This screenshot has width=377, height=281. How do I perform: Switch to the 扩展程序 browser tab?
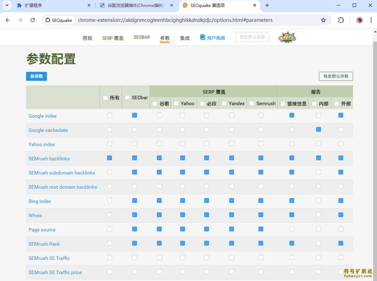[53, 5]
